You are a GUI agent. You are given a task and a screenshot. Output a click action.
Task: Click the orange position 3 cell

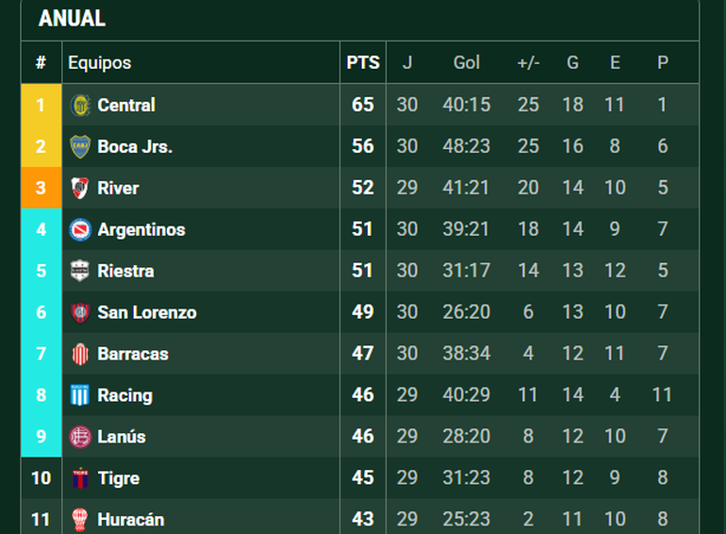tap(41, 188)
